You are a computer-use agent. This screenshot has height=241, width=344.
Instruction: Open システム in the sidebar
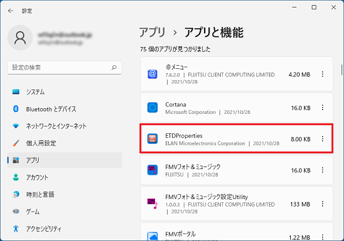click(x=64, y=92)
